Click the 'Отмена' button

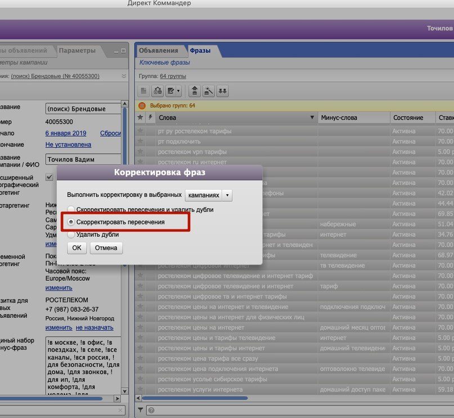(106, 248)
